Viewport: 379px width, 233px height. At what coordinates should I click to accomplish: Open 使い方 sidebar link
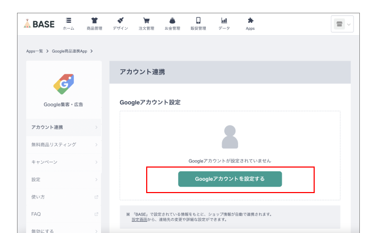point(64,197)
